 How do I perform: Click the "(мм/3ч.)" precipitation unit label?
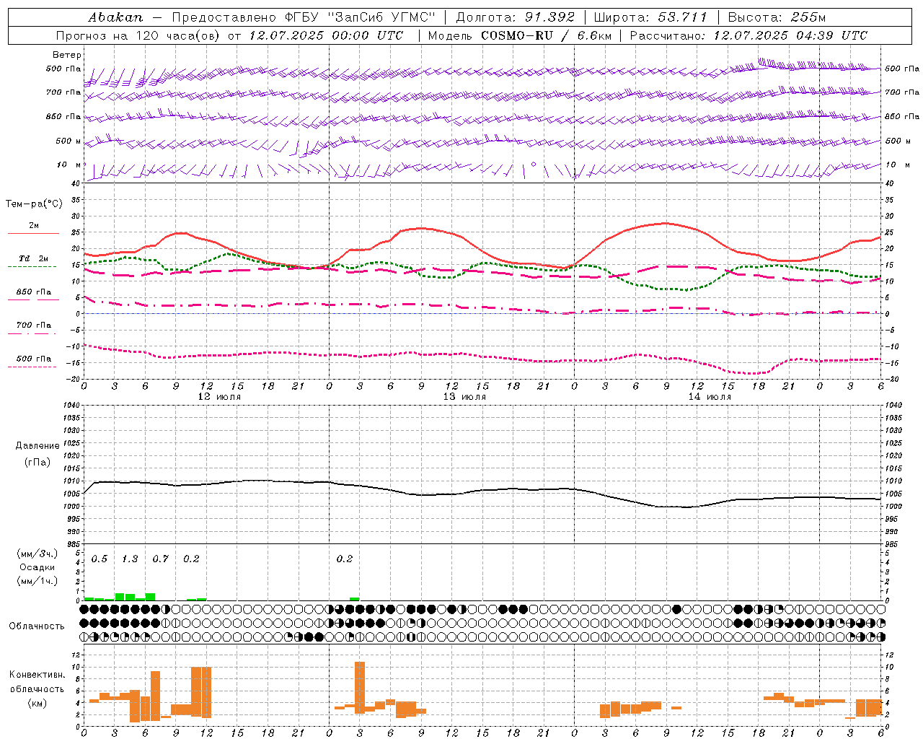37,554
